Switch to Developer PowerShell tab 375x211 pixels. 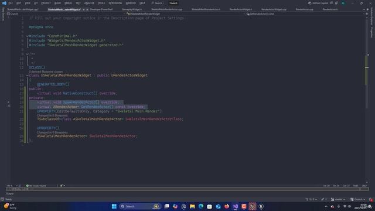point(101,9)
